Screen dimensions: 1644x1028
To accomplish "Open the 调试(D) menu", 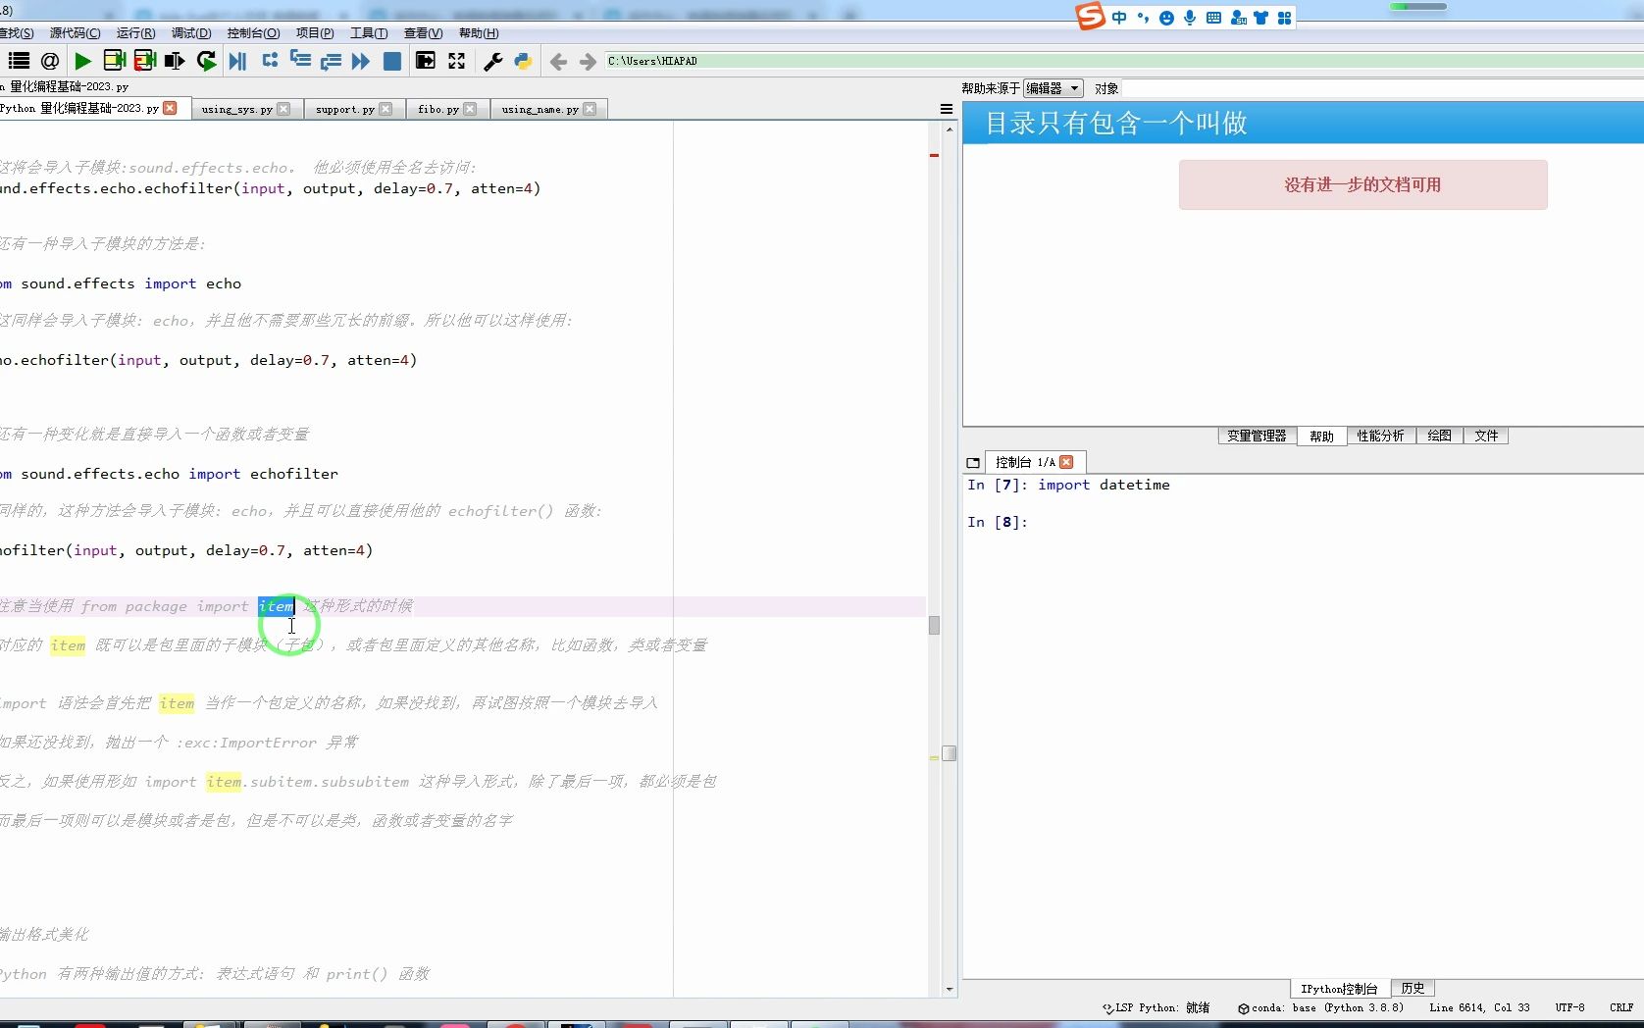I will click(191, 33).
